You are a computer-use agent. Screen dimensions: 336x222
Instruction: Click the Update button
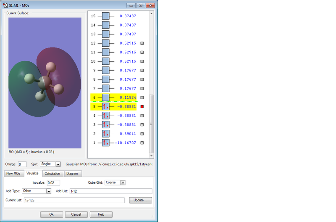(140, 200)
